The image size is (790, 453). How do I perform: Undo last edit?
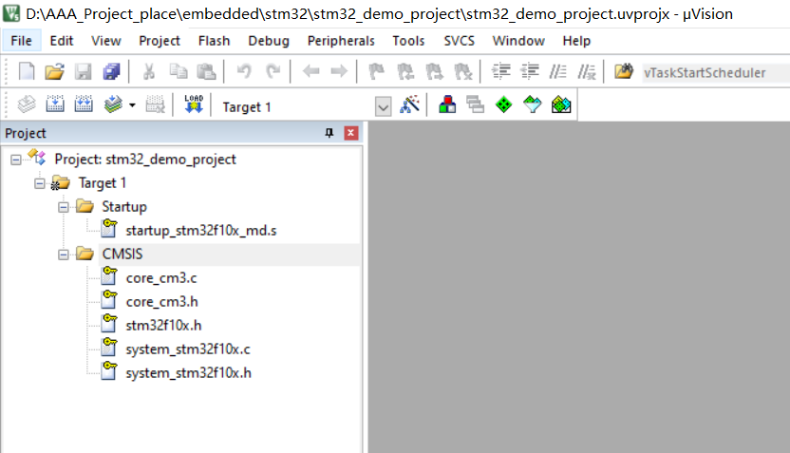[244, 71]
